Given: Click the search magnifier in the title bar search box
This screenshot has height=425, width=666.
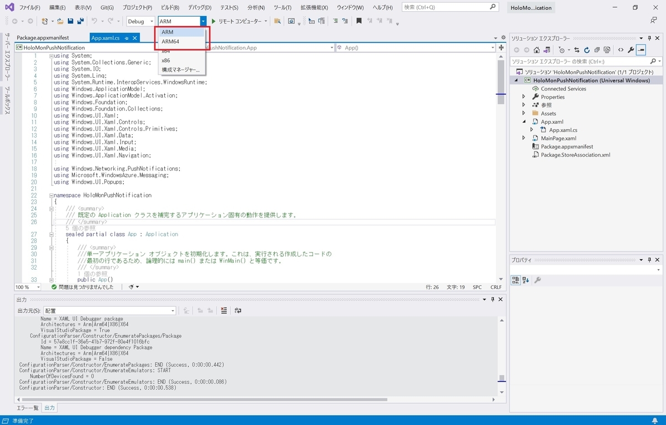Looking at the screenshot, I should pyautogui.click(x=493, y=7).
